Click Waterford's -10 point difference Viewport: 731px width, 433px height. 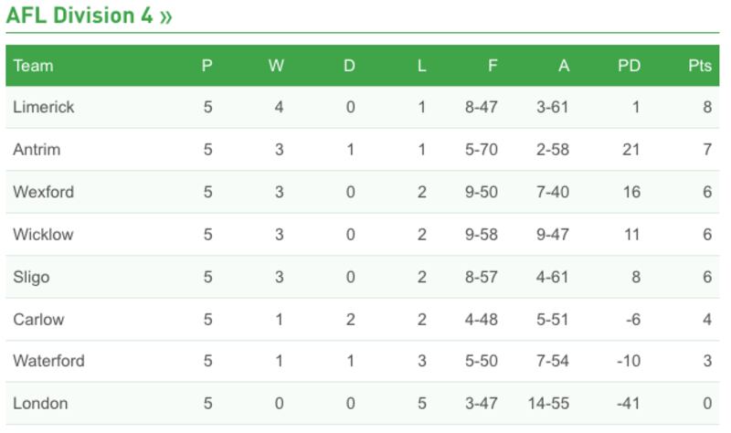(627, 361)
